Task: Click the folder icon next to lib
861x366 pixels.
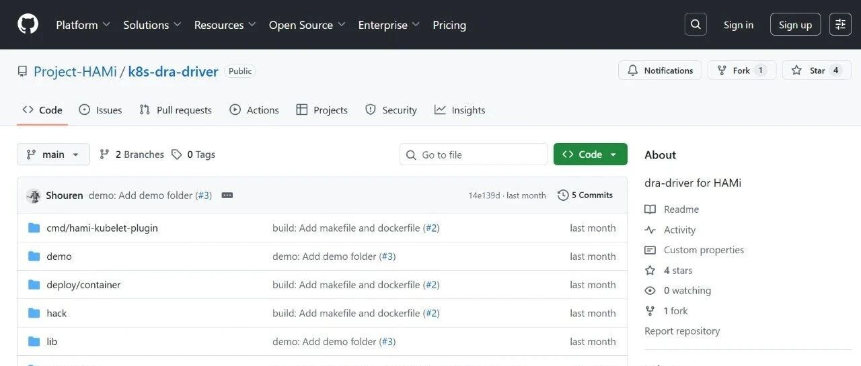Action: (34, 341)
